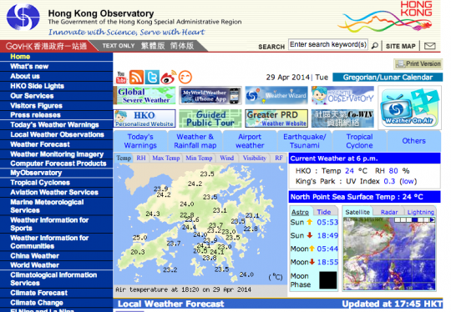Open the Global Severe Weather banner
Screen dimensions: 451x312
(x=144, y=95)
